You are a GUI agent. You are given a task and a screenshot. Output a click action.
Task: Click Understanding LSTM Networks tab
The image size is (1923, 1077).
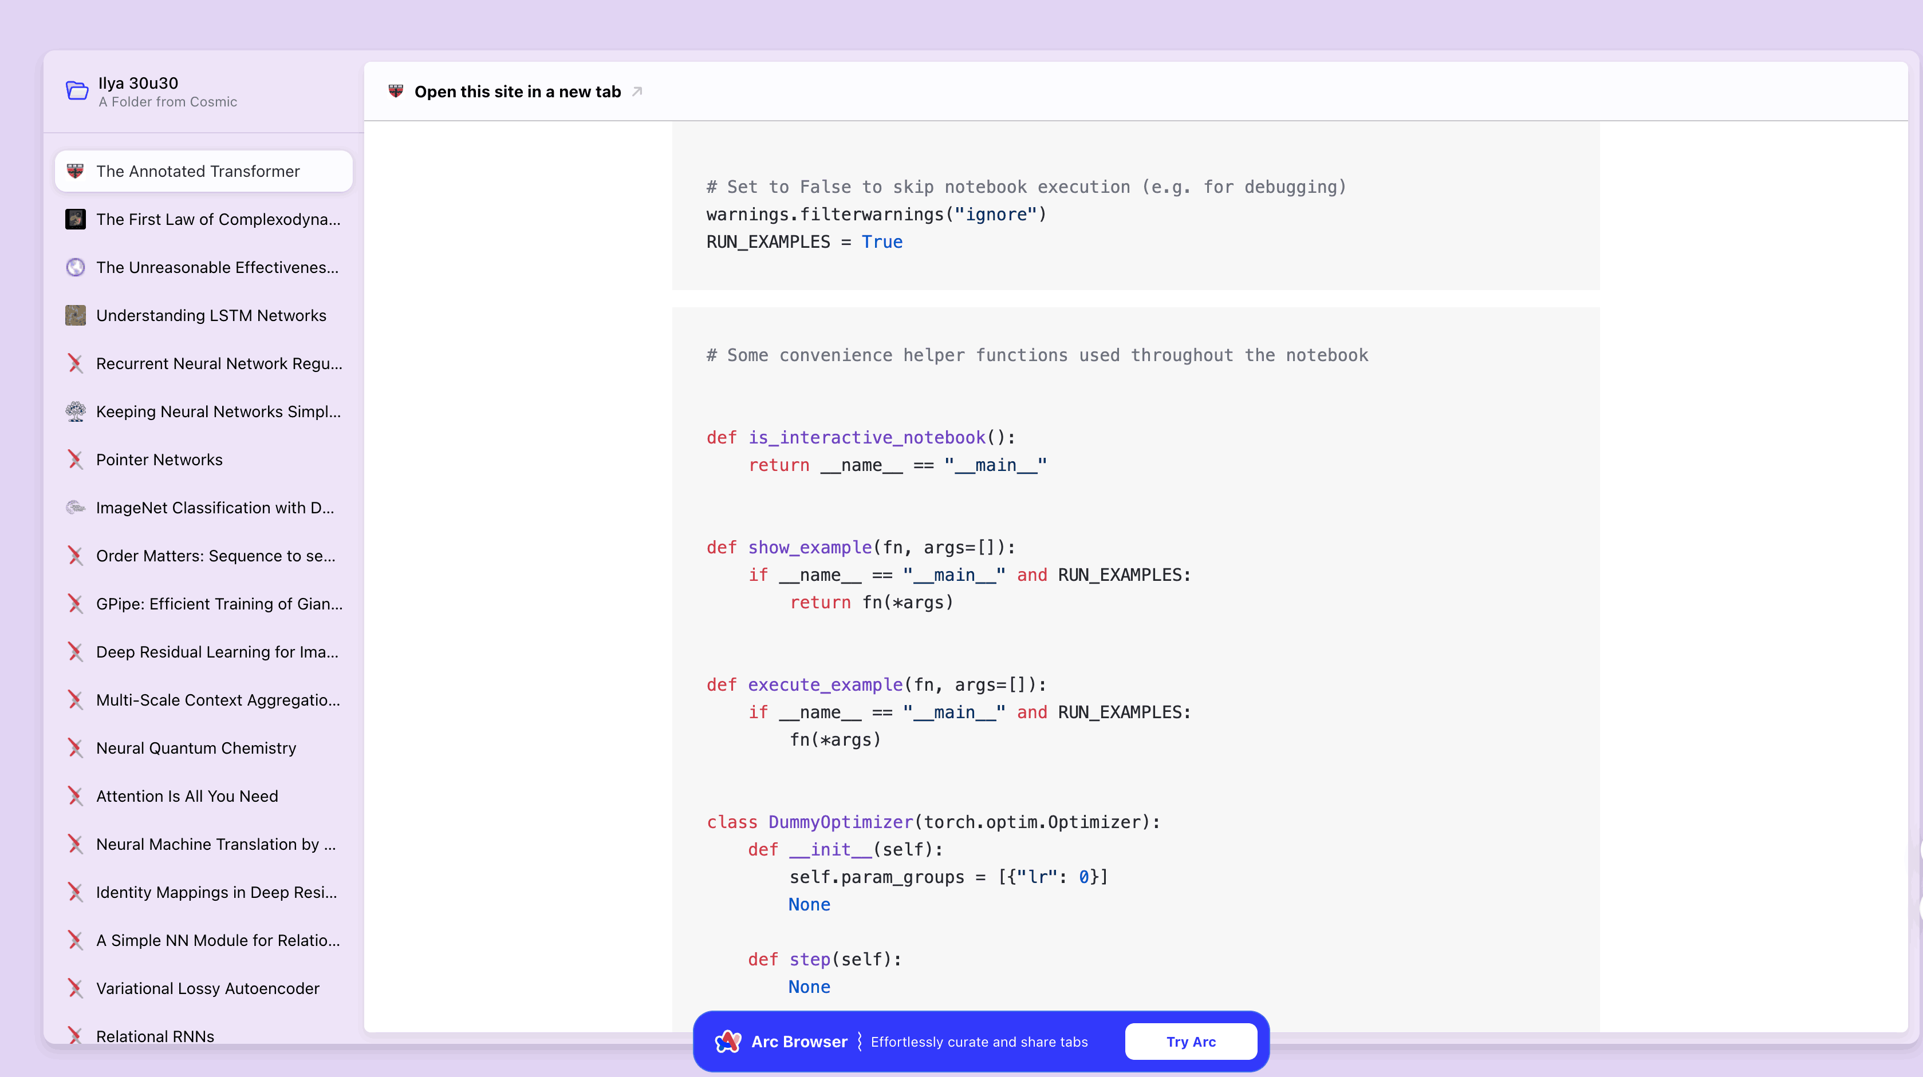coord(204,315)
